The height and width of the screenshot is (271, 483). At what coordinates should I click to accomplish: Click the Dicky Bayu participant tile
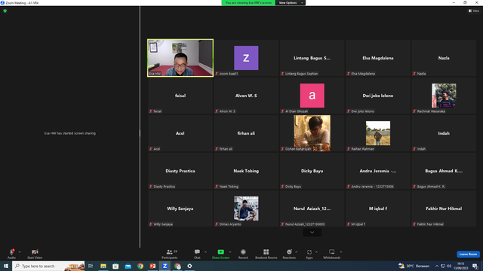coord(312,171)
